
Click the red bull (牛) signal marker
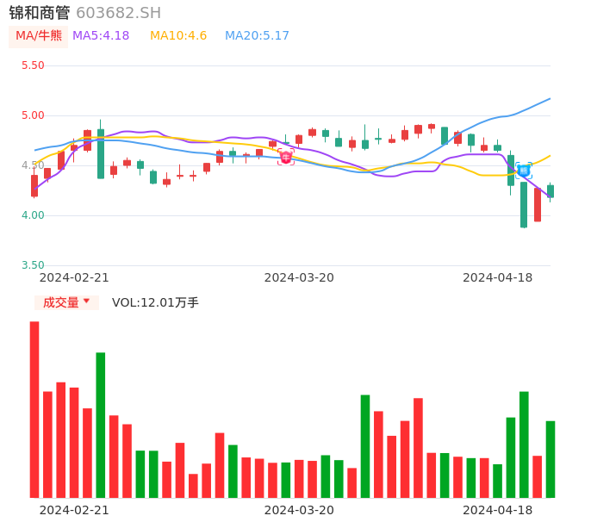click(x=286, y=157)
